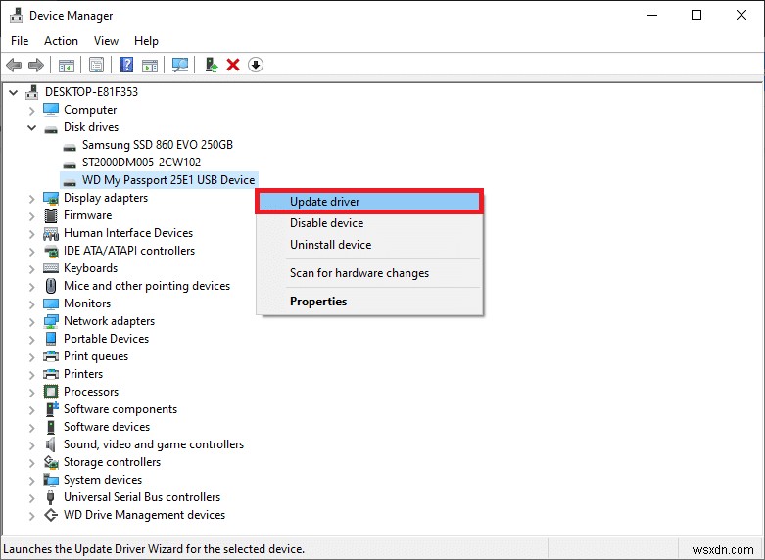
Task: Select WD My Passport 25E1 USB Device
Action: point(168,180)
